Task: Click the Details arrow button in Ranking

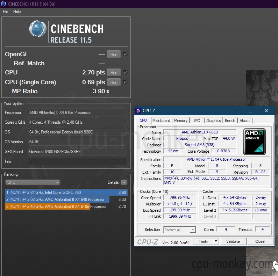Action: click(x=124, y=182)
